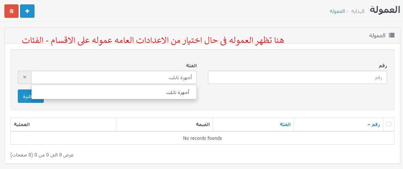Click the رقم number input field
This screenshot has width=403, height=169.
click(x=297, y=77)
